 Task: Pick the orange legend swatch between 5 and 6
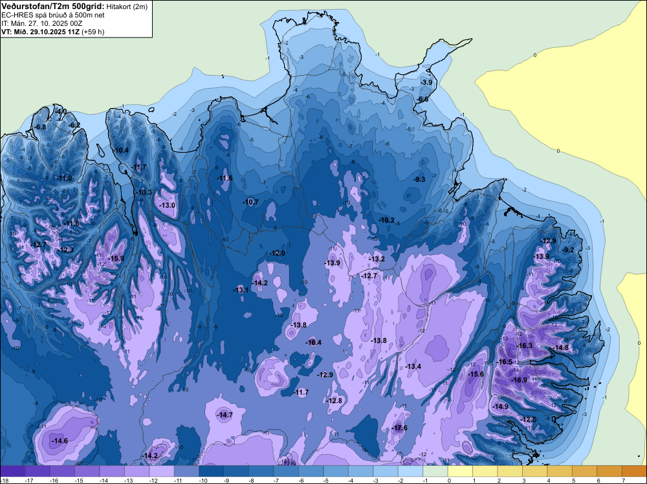[x=584, y=471]
